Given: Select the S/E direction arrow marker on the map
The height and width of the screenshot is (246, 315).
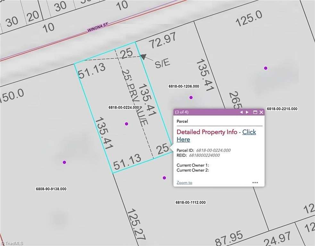Looking at the screenshot, I should pyautogui.click(x=144, y=57).
